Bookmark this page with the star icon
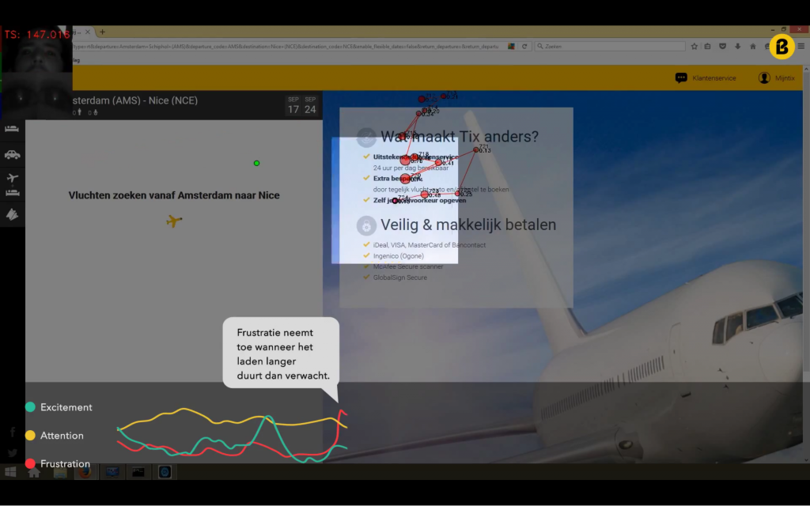 [x=695, y=47]
